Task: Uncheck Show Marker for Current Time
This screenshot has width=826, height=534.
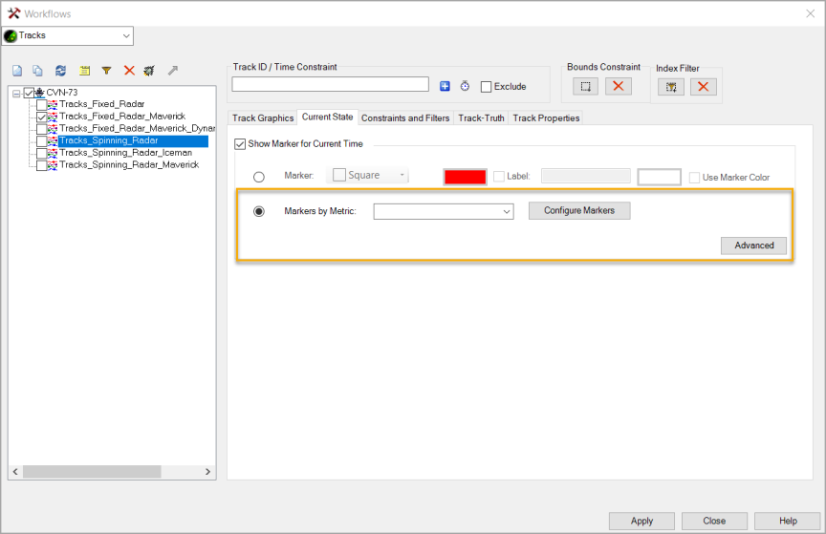Action: (x=240, y=144)
